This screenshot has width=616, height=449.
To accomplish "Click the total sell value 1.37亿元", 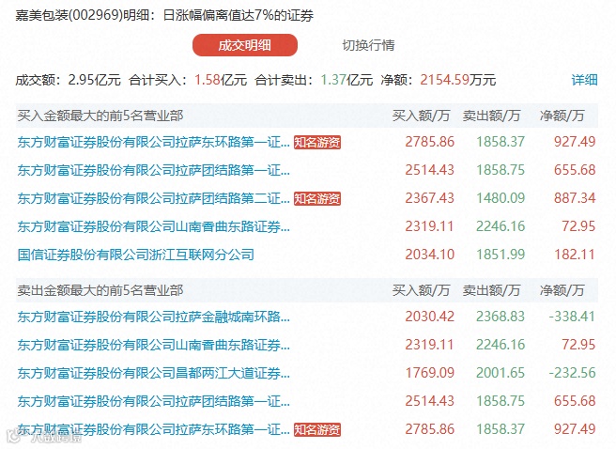I will (346, 80).
